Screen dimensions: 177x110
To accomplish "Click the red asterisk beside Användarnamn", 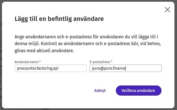I will (40, 61).
